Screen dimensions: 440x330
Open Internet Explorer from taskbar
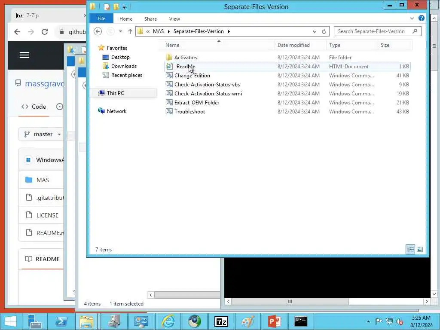point(168,321)
